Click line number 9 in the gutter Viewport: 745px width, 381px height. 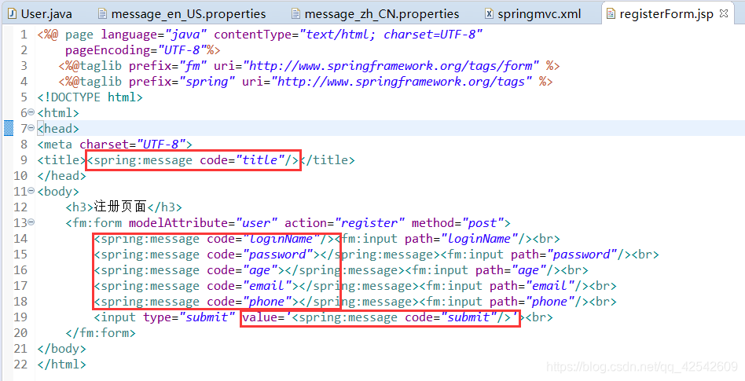coord(24,159)
